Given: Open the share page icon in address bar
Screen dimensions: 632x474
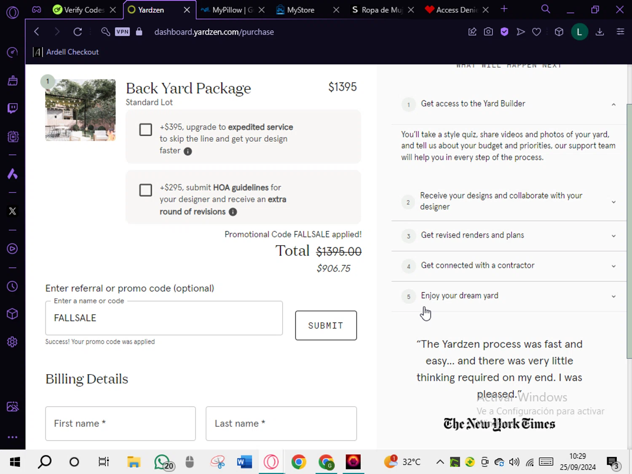Looking at the screenshot, I should pos(472,32).
